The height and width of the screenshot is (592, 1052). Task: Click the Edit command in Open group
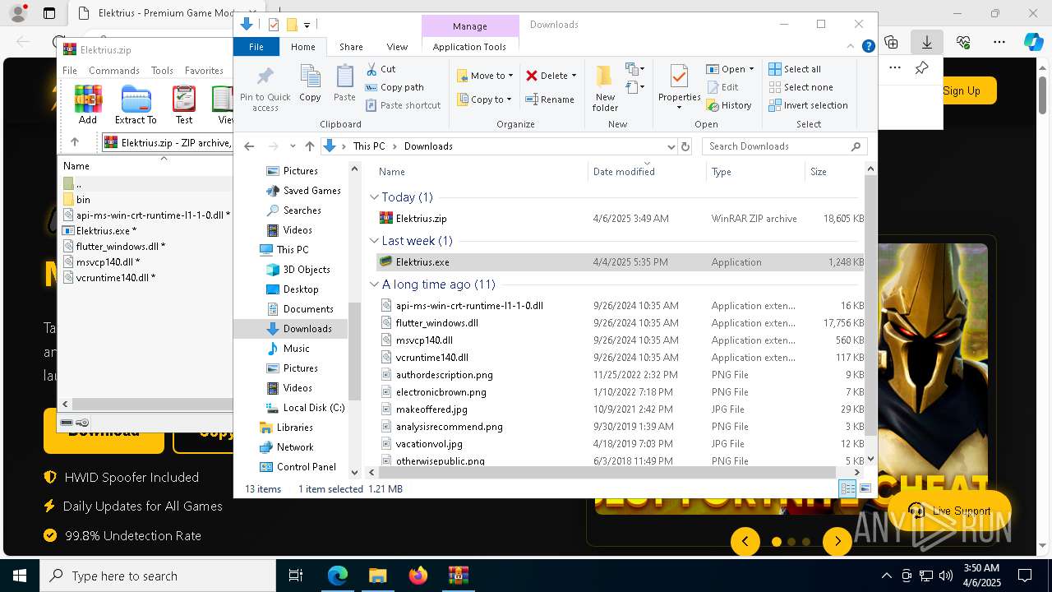pos(722,87)
